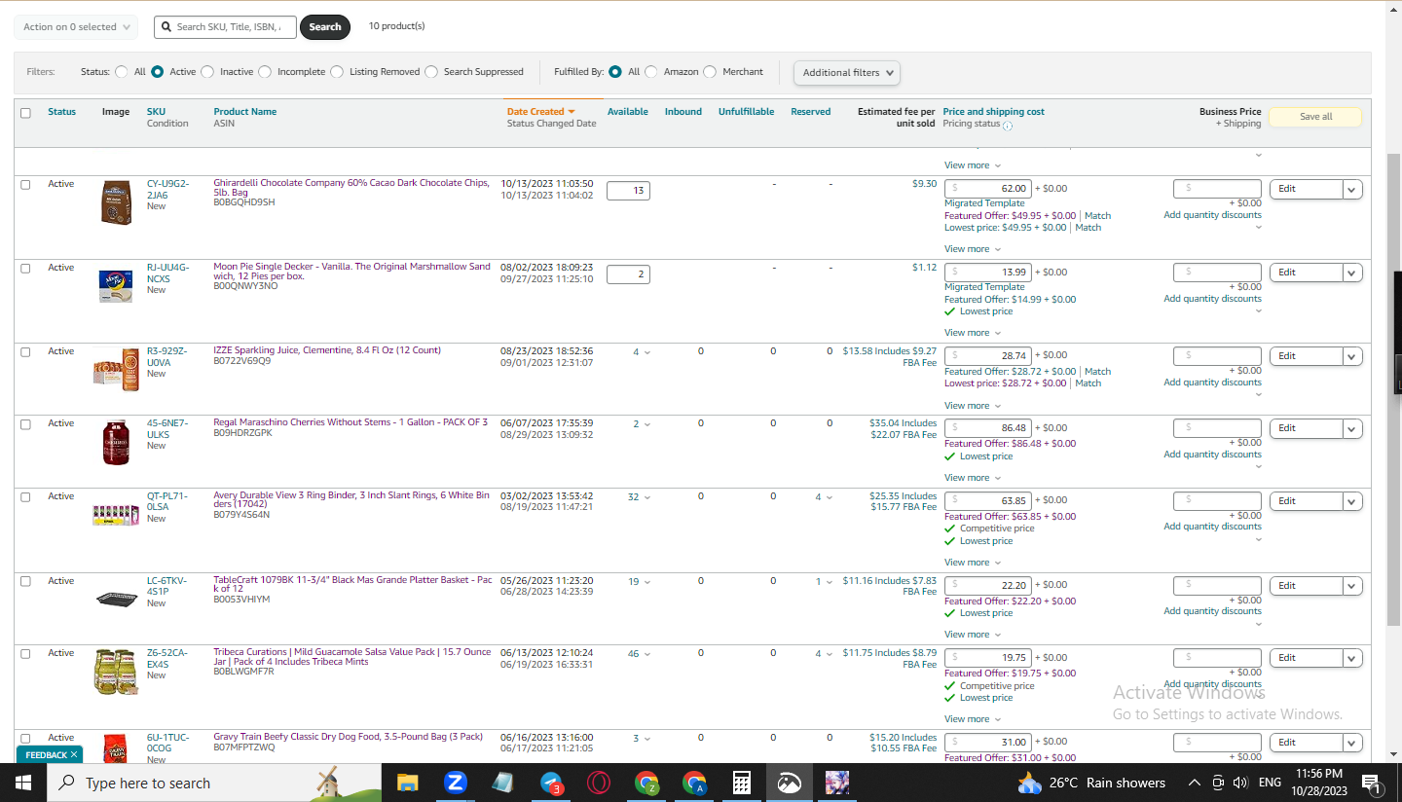The height and width of the screenshot is (802, 1402).
Task: Tick the checkbox for the Ghirardelli row
Action: tap(25, 185)
